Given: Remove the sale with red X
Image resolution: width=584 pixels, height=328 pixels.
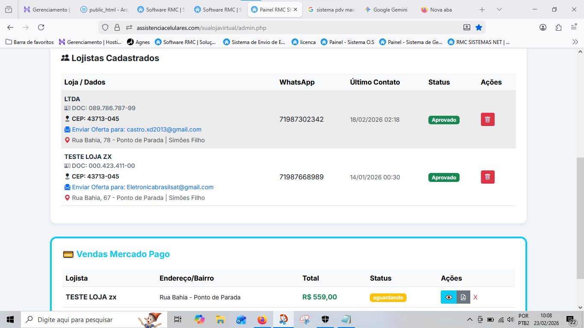Looking at the screenshot, I should (475, 297).
